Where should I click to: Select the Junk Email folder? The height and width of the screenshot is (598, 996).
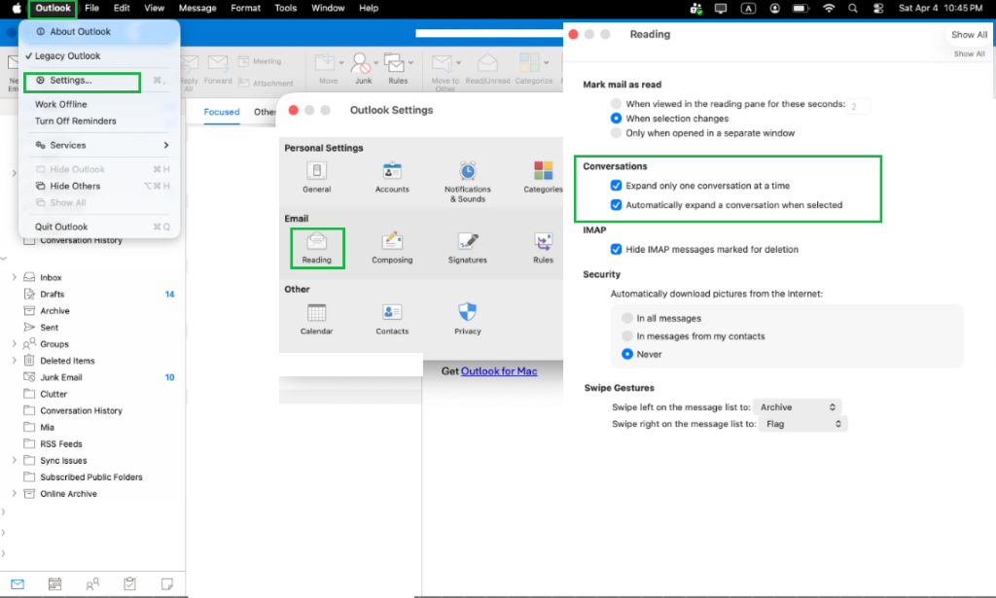coord(61,377)
